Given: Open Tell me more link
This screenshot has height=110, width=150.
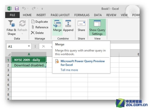Looking at the screenshot, I should [x=69, y=70].
